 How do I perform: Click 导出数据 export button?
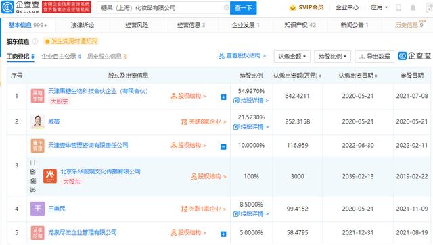(374, 57)
